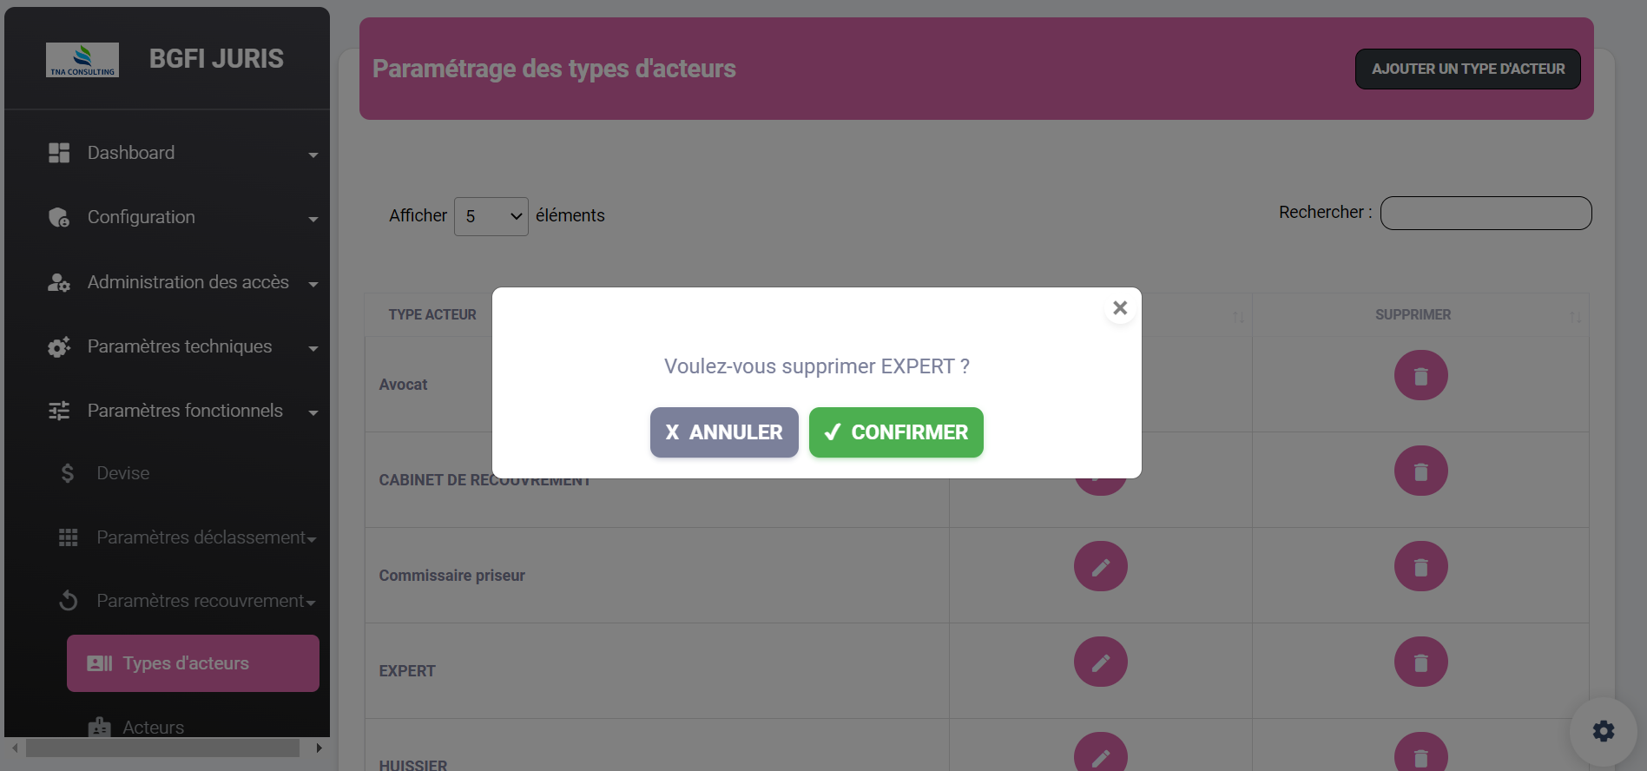Click the Rechercher search field
The image size is (1647, 771).
1486,214
